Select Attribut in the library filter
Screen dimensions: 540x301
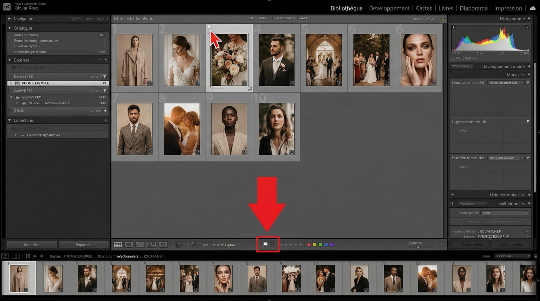click(265, 18)
